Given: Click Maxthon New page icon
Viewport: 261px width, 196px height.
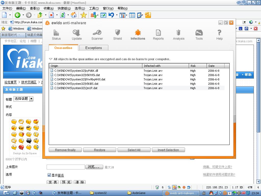Looking at the screenshot, I should tap(4, 15).
